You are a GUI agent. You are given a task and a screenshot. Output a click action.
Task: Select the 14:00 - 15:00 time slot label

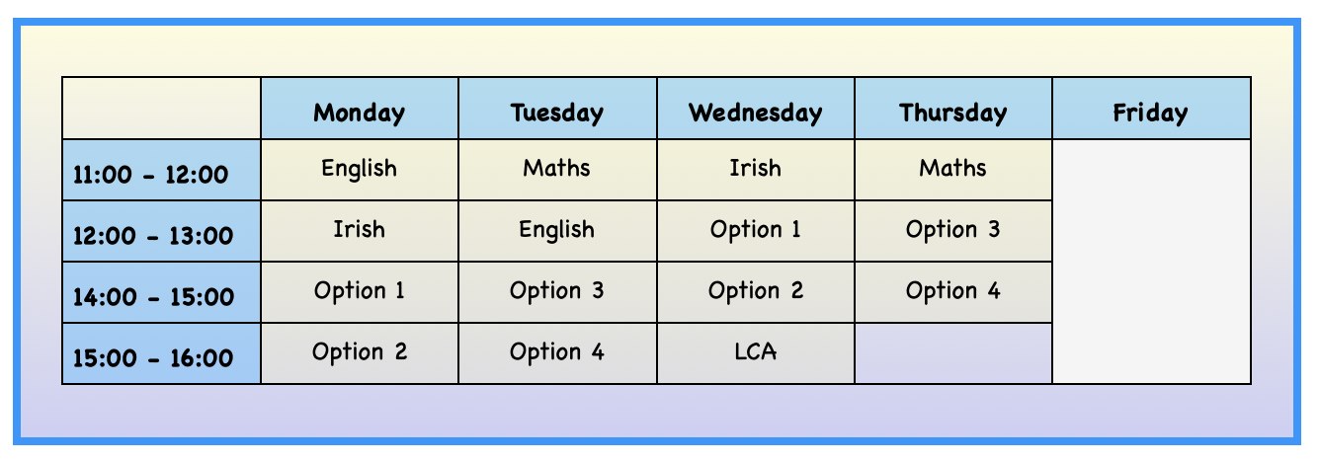pos(162,292)
